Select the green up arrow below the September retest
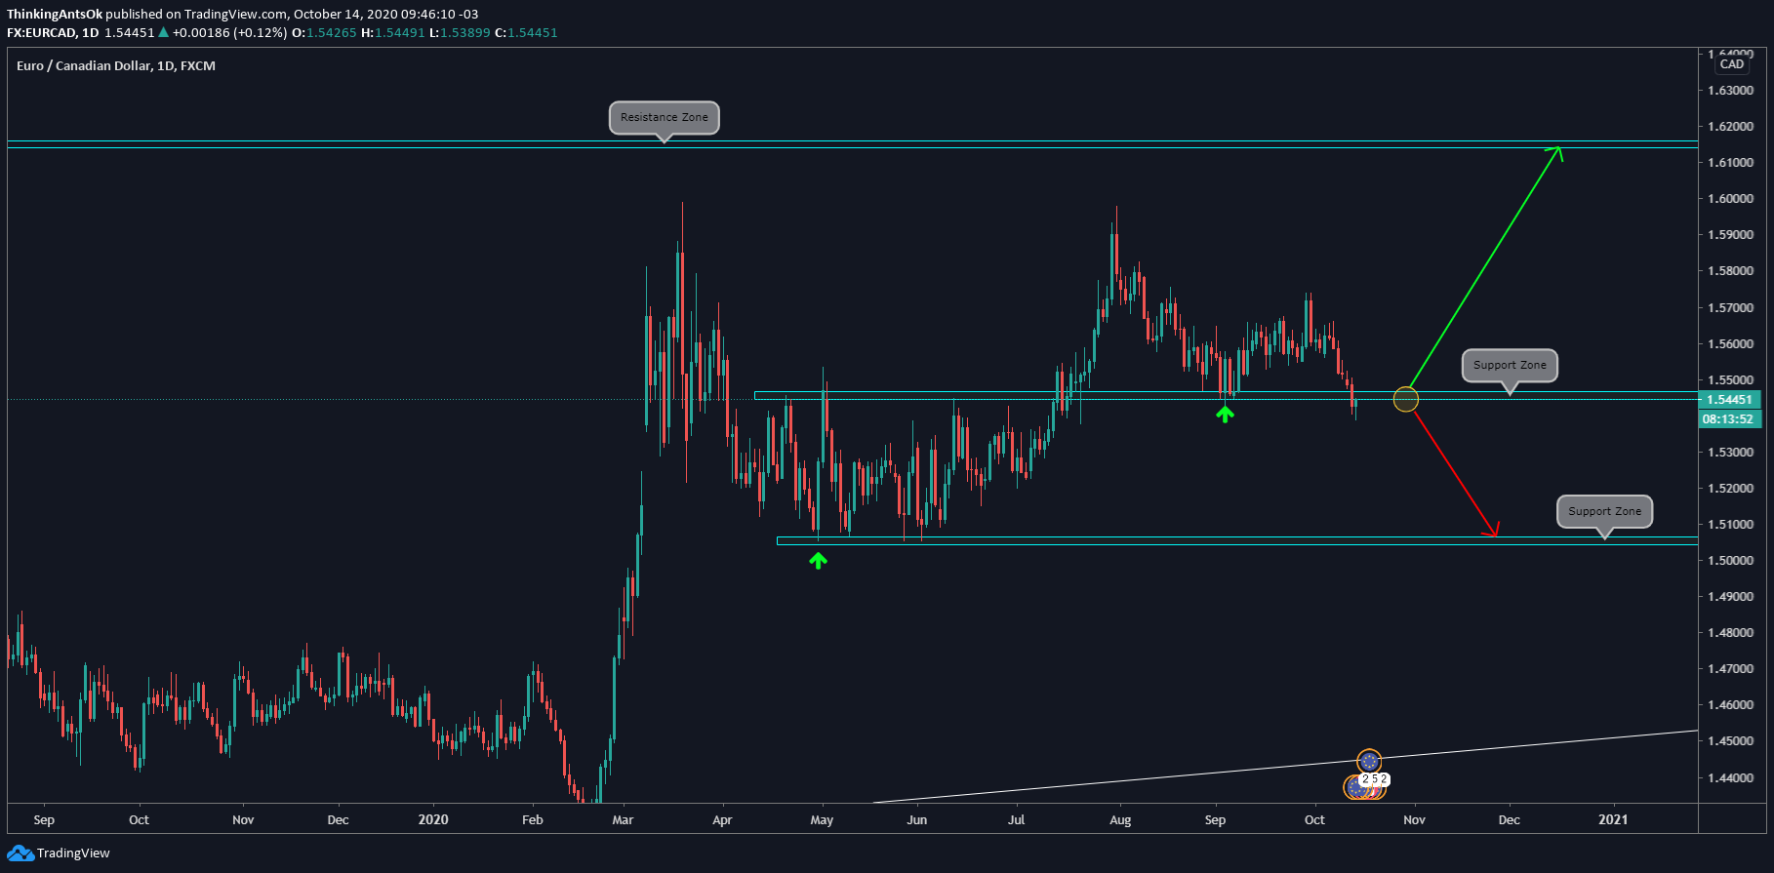This screenshot has width=1774, height=873. tap(1225, 415)
